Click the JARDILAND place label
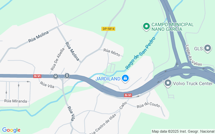 tap(108, 79)
